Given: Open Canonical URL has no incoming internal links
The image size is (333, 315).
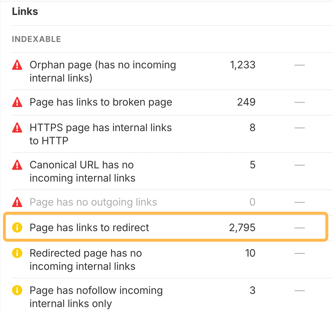Looking at the screenshot, I should coord(82,171).
